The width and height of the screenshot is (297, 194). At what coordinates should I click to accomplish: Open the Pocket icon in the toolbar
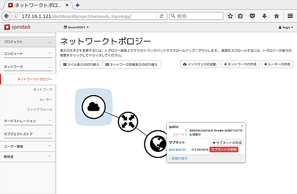pyautogui.click(x=252, y=16)
